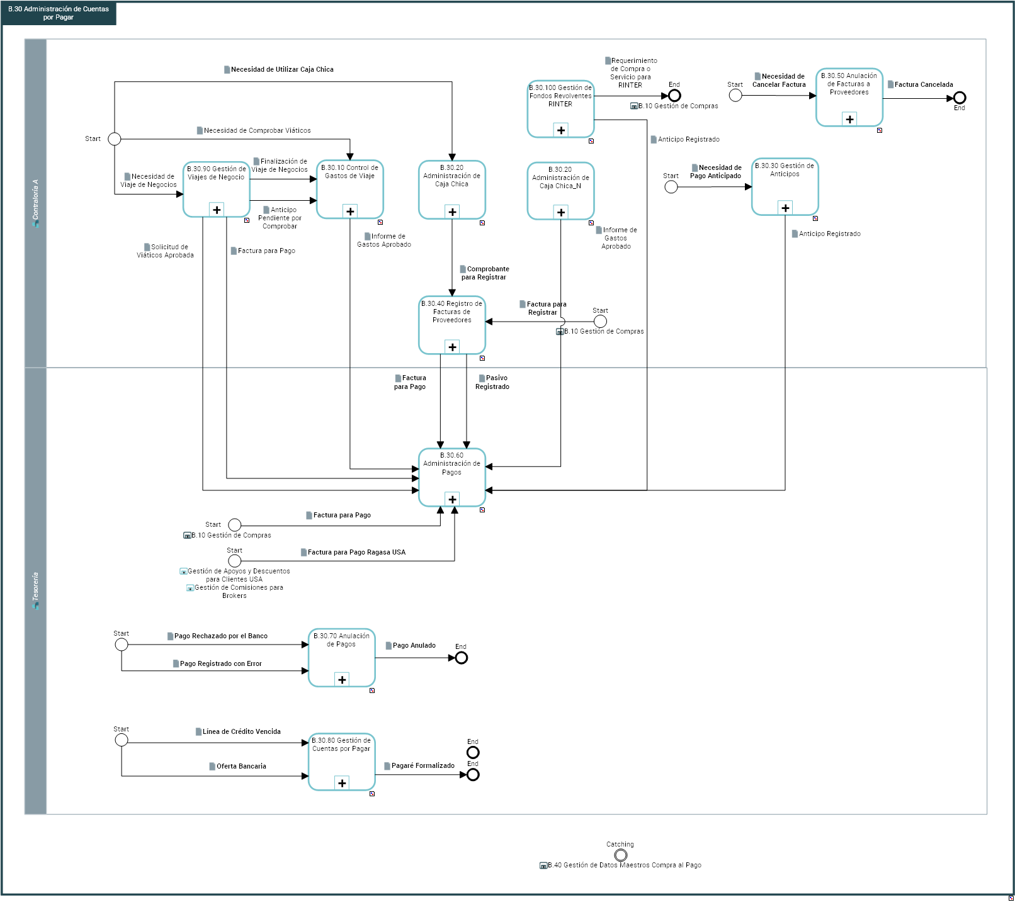Viewport: 1015px width, 902px height.
Task: Select the End event after Pagaré Formalizado arrow
Action: 473,774
